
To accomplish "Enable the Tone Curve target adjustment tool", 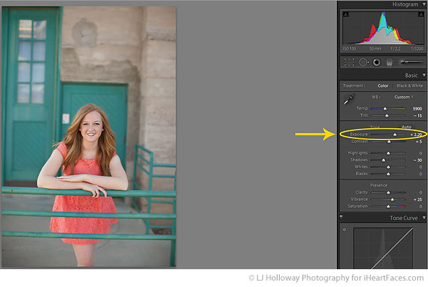I will tap(345, 229).
